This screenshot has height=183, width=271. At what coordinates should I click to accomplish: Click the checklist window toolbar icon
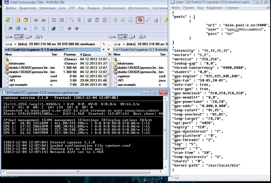coord(61,28)
